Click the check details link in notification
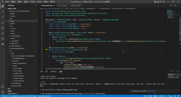Screen dimensions: 181x97 coord(151,91)
